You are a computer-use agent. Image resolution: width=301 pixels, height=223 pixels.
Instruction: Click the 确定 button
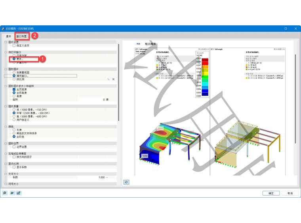click(x=271, y=193)
